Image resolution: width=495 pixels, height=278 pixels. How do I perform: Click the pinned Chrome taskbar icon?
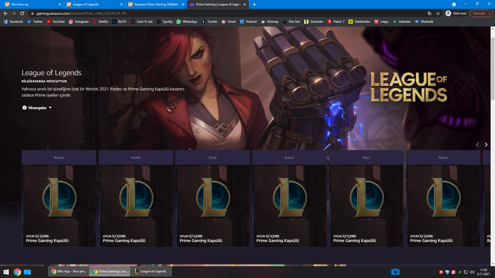pyautogui.click(x=17, y=272)
